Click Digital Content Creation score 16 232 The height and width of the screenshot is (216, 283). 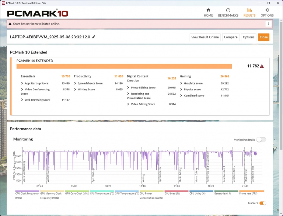click(x=172, y=79)
